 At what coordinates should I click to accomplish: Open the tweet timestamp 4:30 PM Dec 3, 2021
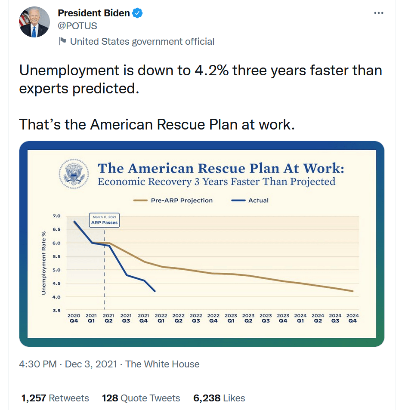[68, 364]
